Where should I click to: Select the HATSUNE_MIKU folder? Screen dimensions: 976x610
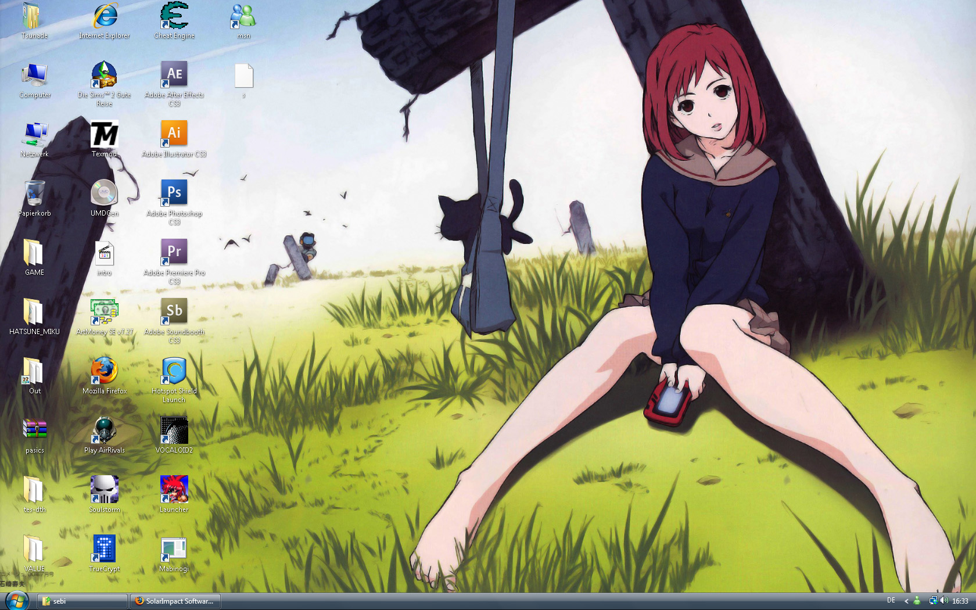coord(35,312)
